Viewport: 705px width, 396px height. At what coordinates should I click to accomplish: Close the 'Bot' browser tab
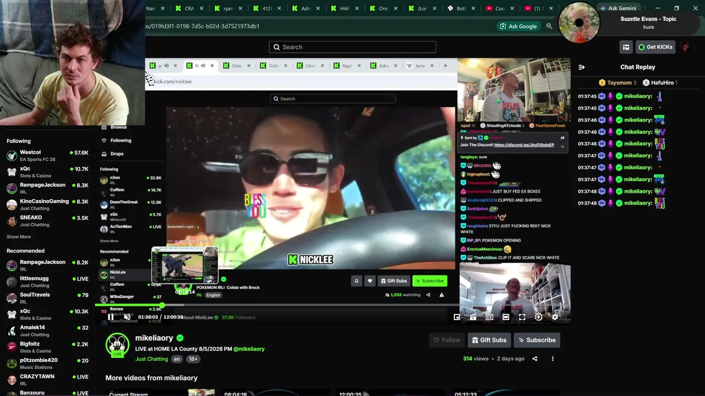coord(474,8)
